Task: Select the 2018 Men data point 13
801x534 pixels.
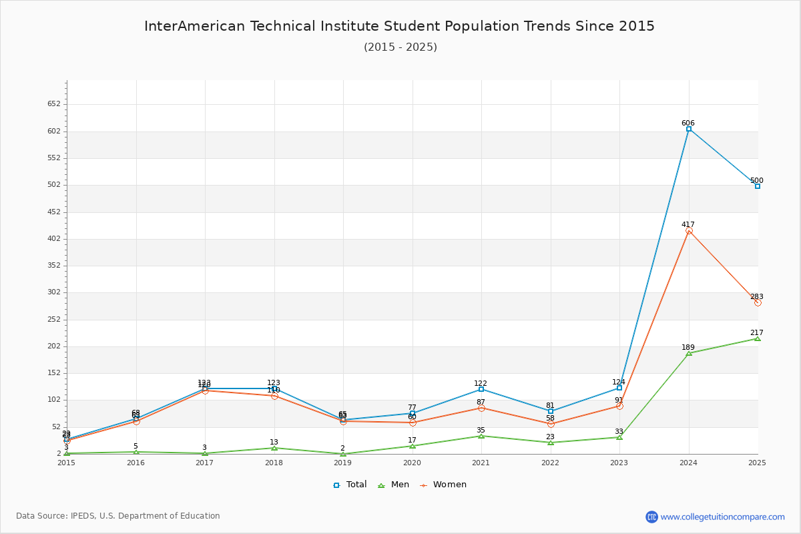Action: tap(274, 448)
